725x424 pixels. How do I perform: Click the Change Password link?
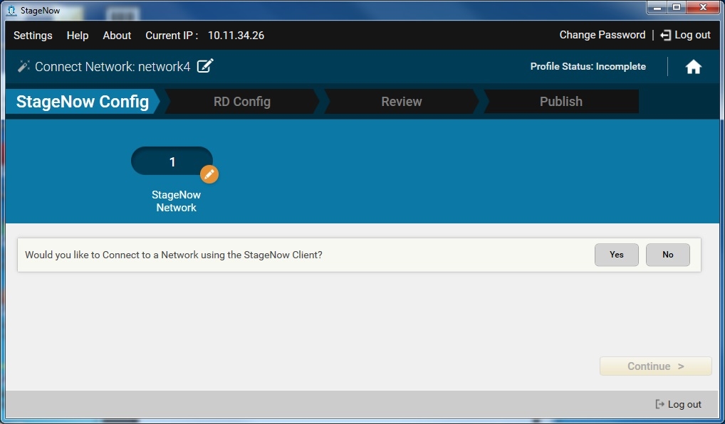click(x=602, y=35)
